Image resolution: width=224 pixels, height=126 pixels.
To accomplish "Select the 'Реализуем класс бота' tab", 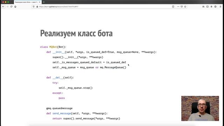I will (x=27, y=2).
